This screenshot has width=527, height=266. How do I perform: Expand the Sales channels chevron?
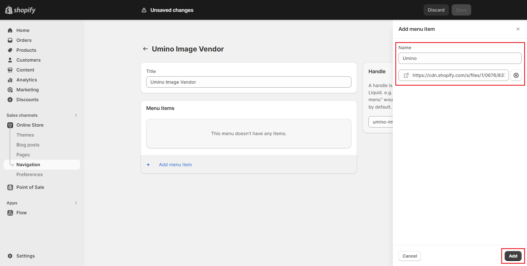[76, 115]
